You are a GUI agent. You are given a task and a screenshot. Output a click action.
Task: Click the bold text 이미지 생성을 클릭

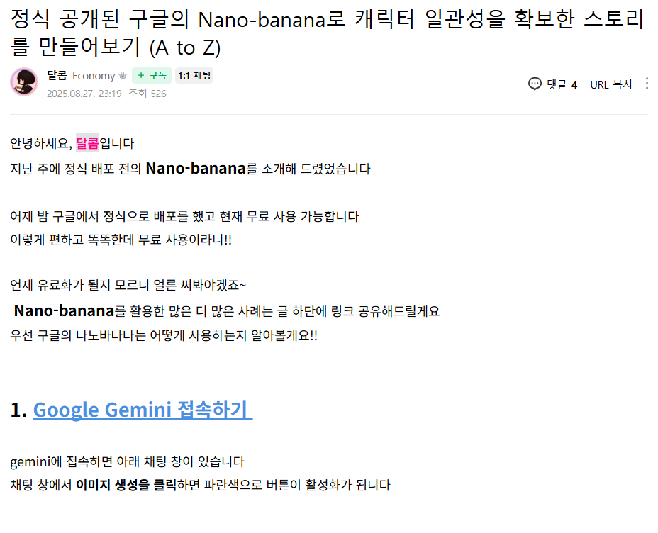click(x=126, y=486)
